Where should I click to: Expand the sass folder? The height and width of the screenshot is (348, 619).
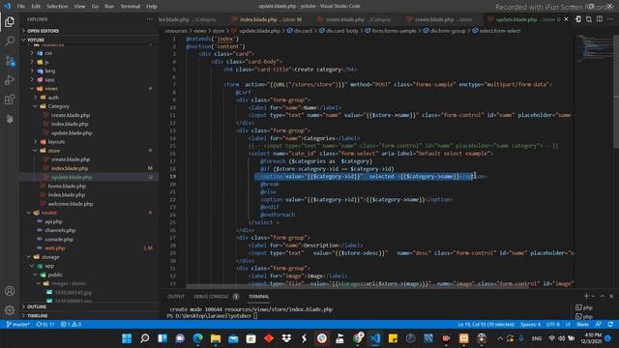(49, 79)
